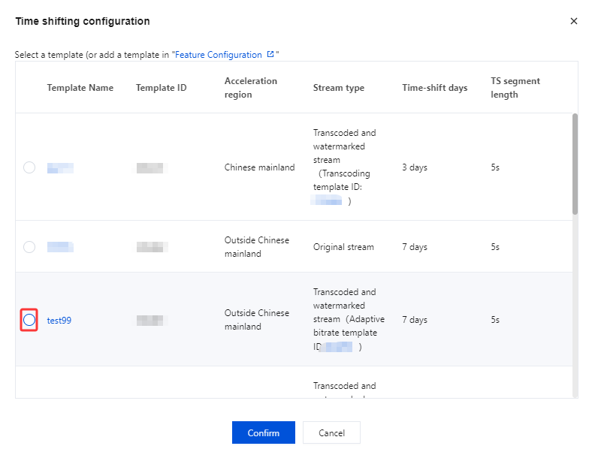
Task: Choose the test99 template radio button
Action: tap(29, 321)
